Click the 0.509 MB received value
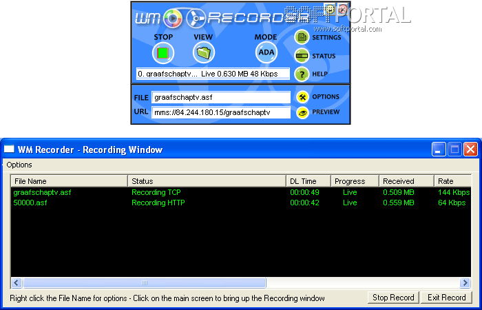The image size is (482, 310). pyautogui.click(x=399, y=192)
